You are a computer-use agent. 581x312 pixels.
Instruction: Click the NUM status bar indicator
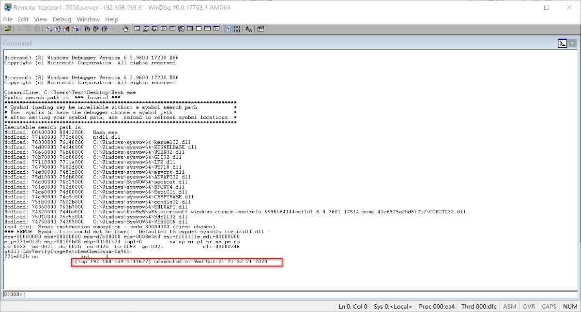[x=569, y=306]
